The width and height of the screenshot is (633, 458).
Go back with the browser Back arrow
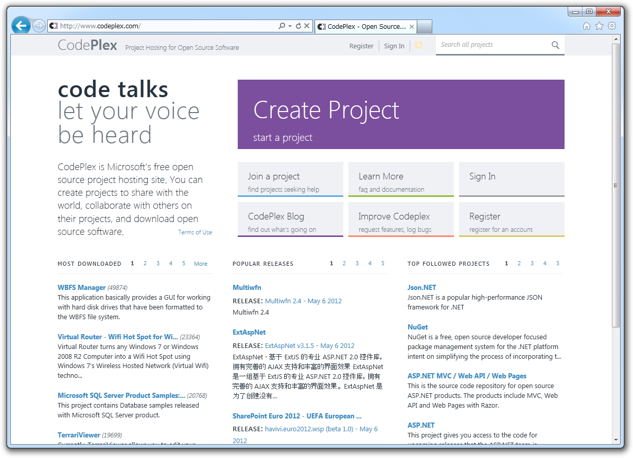coord(21,25)
